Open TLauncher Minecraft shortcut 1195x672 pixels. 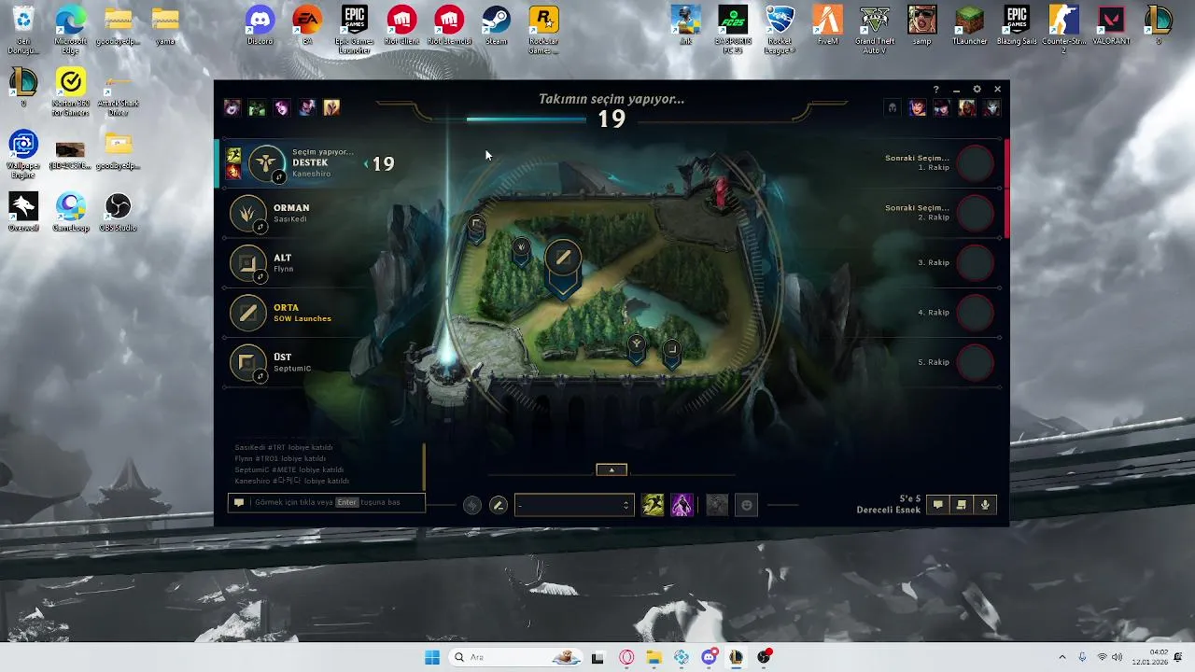pyautogui.click(x=969, y=26)
